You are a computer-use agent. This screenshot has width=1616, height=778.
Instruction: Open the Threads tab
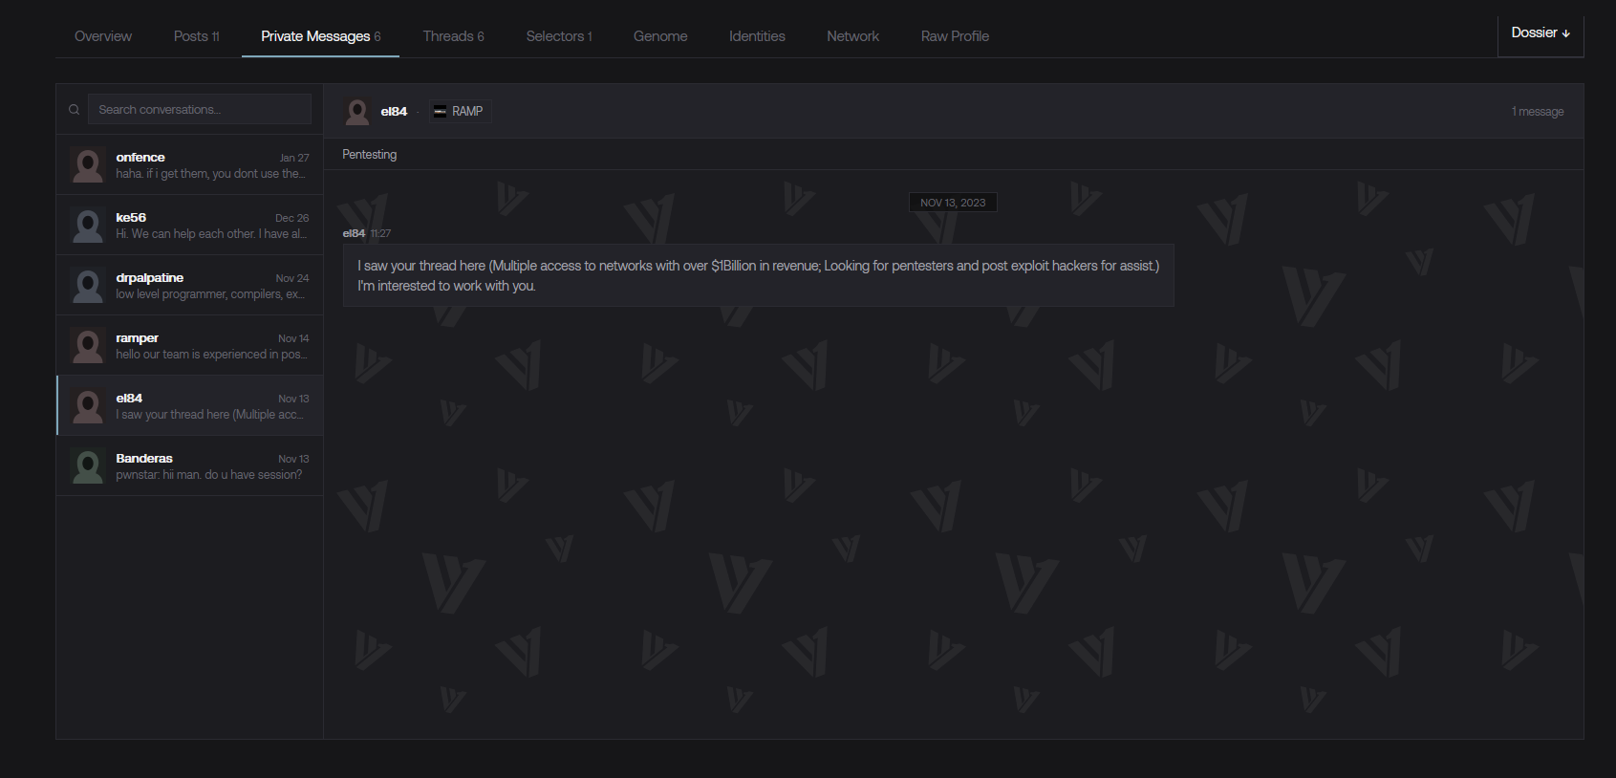click(453, 36)
